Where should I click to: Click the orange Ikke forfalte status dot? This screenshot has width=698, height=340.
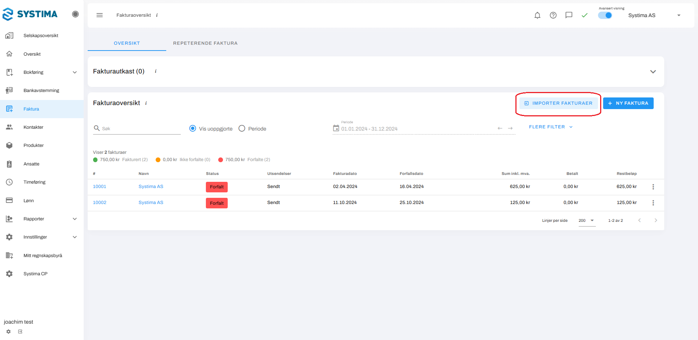coord(158,160)
